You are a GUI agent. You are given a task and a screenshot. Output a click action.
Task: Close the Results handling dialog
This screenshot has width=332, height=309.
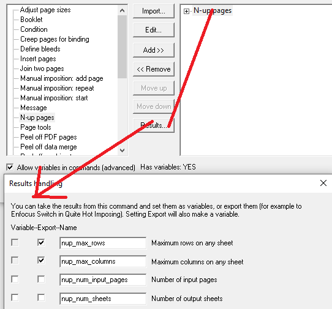(323, 183)
